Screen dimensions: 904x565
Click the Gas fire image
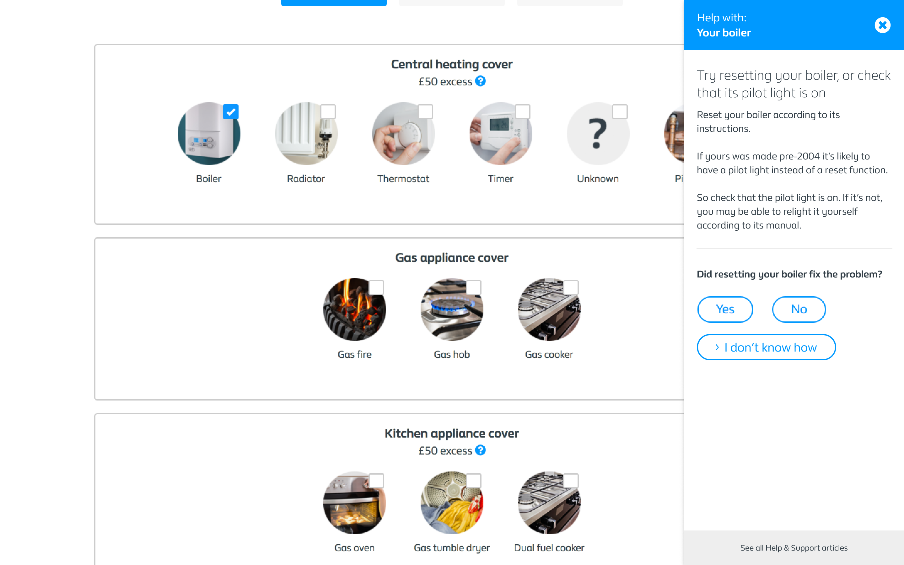354,309
